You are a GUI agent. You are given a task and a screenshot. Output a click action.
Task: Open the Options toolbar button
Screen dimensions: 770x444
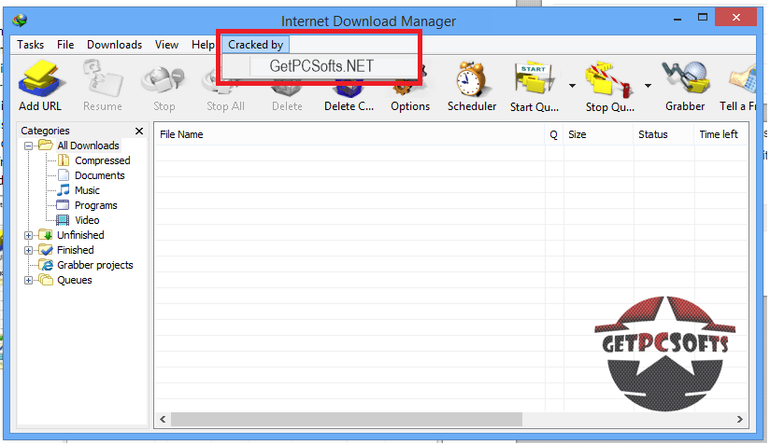[410, 91]
